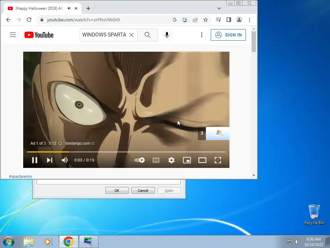Install app icon in address bar
This screenshot has height=248, width=330.
click(185, 20)
